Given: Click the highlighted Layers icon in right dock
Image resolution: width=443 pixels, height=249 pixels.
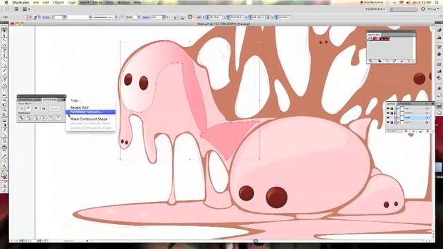Looking at the screenshot, I should (439, 105).
